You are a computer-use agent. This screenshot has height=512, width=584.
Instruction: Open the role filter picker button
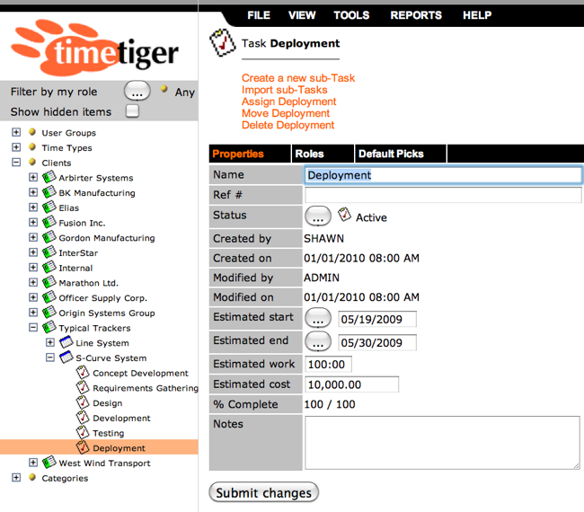pos(137,91)
